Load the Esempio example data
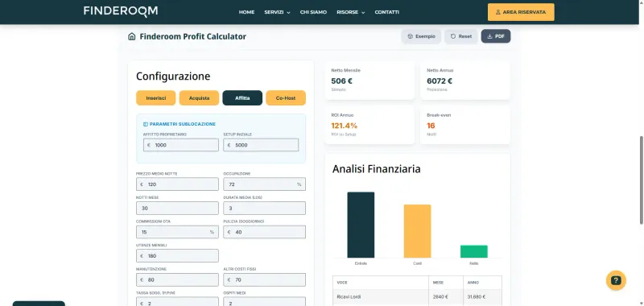This screenshot has height=306, width=644. coord(421,36)
